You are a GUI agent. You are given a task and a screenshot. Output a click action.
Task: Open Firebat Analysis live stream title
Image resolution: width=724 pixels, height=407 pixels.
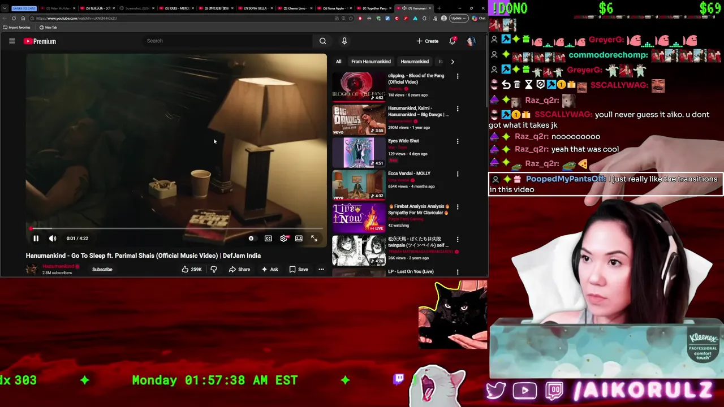point(419,209)
